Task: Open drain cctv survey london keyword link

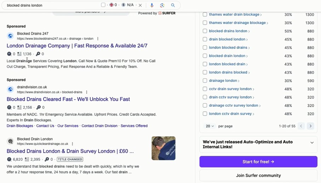Action: pyautogui.click(x=230, y=97)
